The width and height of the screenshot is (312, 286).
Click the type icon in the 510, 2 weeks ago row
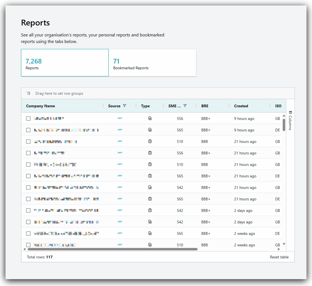click(x=150, y=245)
